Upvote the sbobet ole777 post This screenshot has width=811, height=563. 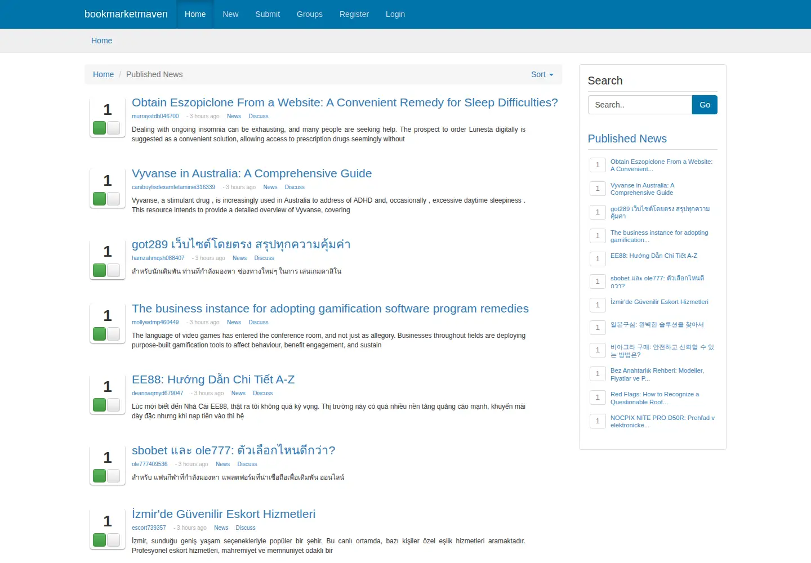(x=100, y=476)
